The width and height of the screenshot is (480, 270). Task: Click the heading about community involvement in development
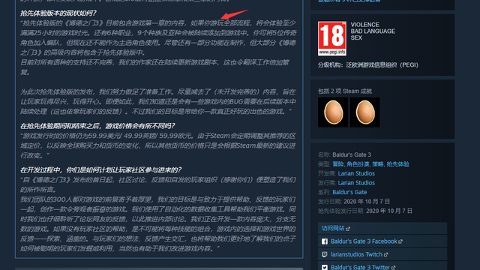(100, 170)
